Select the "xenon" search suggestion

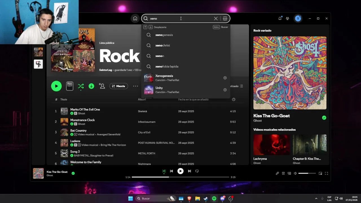coord(186,56)
